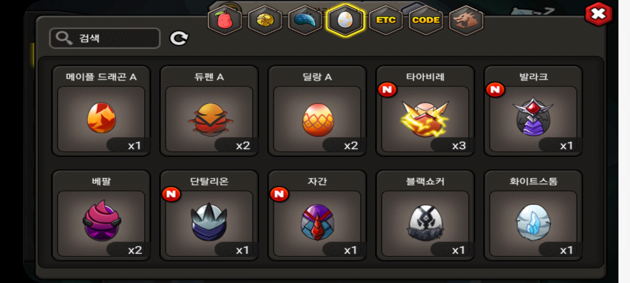Image resolution: width=630 pixels, height=283 pixels.
Task: Close the inventory with red X
Action: tap(598, 14)
